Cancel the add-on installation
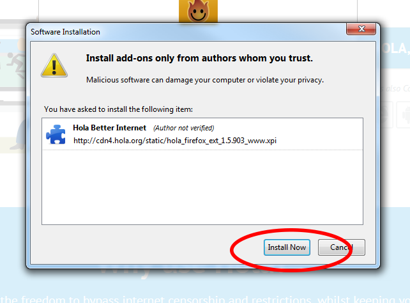 (342, 247)
